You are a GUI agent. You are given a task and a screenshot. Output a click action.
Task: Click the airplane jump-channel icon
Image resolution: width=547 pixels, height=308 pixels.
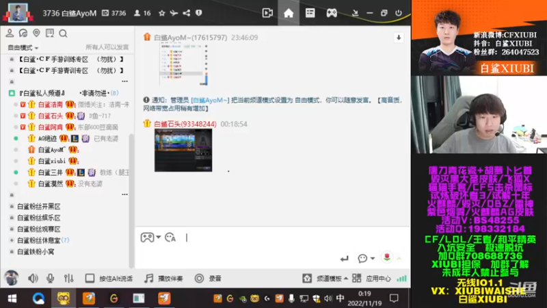[x=174, y=13]
